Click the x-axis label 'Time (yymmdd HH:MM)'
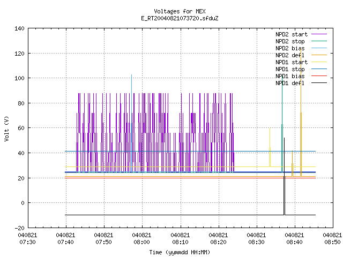The height and width of the screenshot is (257, 343). click(x=180, y=252)
